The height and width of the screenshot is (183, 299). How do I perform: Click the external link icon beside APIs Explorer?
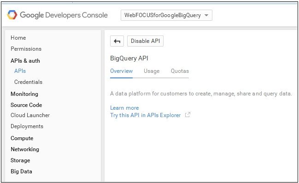coord(188,115)
